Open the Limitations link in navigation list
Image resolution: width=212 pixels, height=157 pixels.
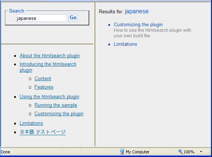pos(31,123)
